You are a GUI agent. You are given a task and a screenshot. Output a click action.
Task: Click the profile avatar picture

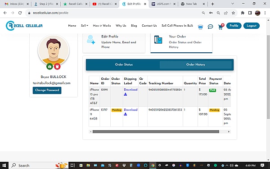54,50
